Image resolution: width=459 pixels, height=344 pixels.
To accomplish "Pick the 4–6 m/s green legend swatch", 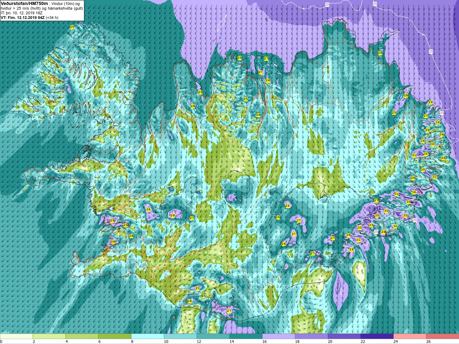I will tap(82, 336).
